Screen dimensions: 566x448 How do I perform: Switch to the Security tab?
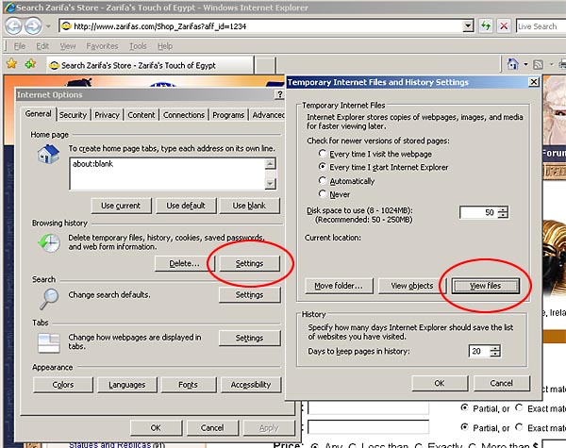click(x=73, y=115)
